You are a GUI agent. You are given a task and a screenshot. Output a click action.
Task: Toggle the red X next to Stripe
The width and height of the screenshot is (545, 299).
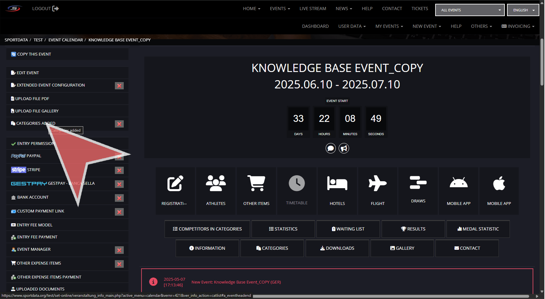119,170
